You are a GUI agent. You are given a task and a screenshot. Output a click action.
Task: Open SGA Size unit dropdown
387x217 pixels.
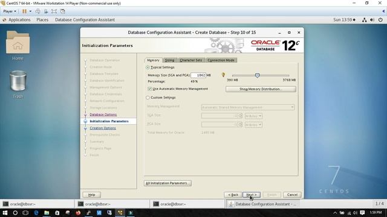253,116
